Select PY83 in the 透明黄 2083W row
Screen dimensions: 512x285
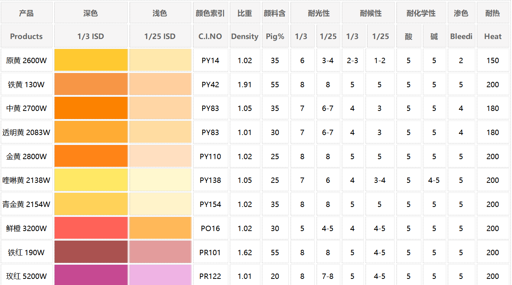click(x=210, y=132)
